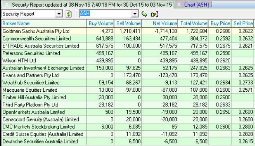The image size is (255, 146).
Task: Select Commonwealth Securities Limited broker row
Action: [128, 39]
